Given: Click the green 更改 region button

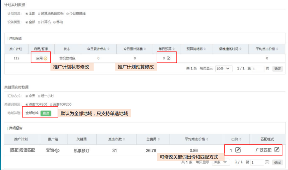Looking at the screenshot, I should pyautogui.click(x=46, y=113).
